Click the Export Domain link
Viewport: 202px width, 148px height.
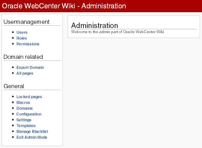click(30, 68)
